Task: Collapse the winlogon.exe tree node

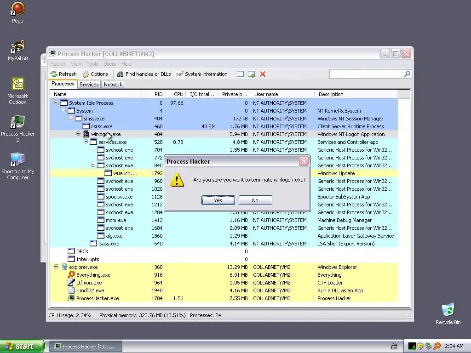Action: coord(78,134)
